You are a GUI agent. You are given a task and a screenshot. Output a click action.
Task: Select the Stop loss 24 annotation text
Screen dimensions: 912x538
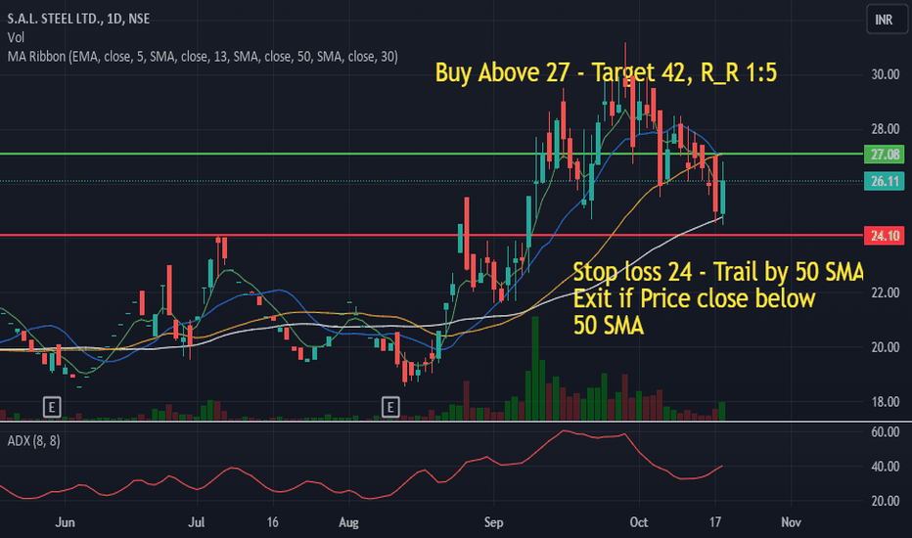717,298
